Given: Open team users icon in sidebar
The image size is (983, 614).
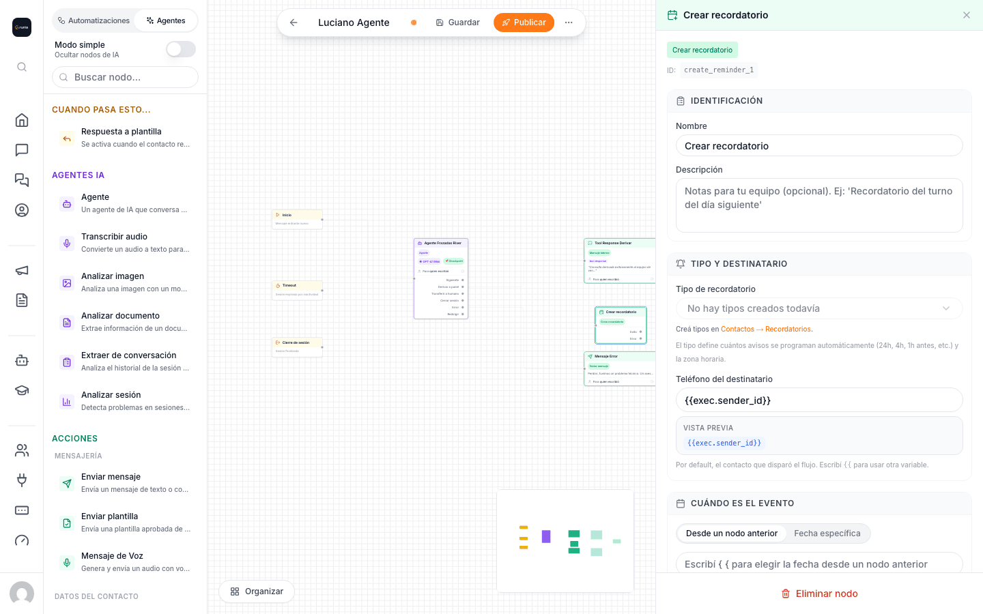Looking at the screenshot, I should [22, 450].
